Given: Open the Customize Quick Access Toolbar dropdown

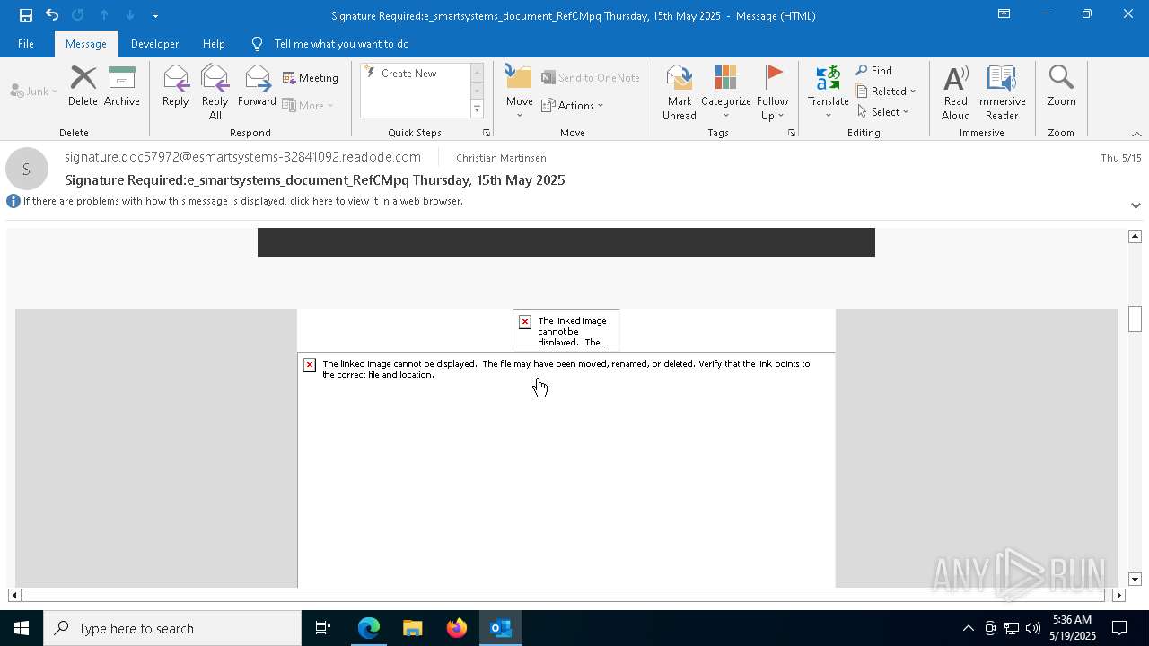Looking at the screenshot, I should pos(155,14).
